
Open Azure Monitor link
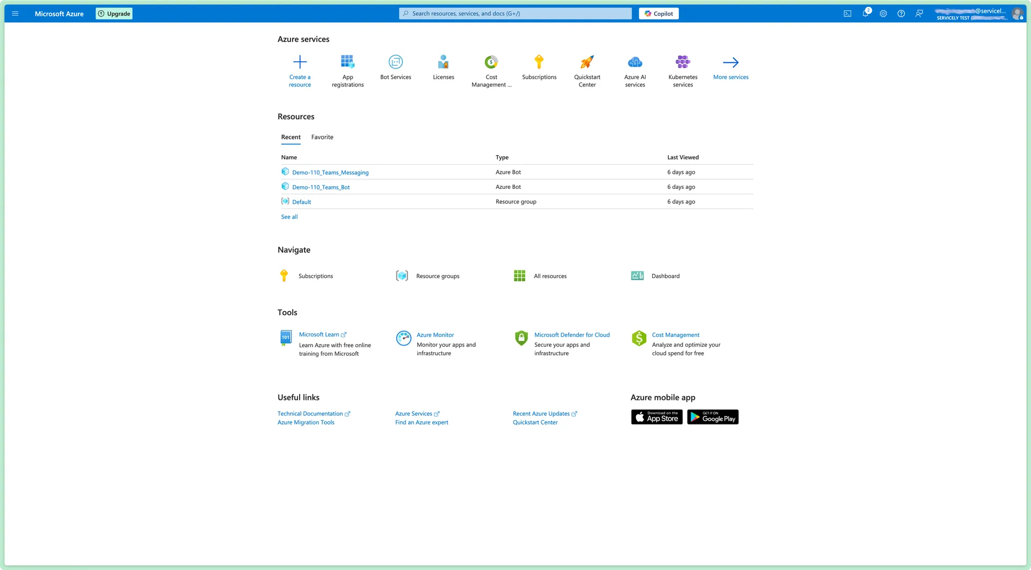[x=435, y=335]
